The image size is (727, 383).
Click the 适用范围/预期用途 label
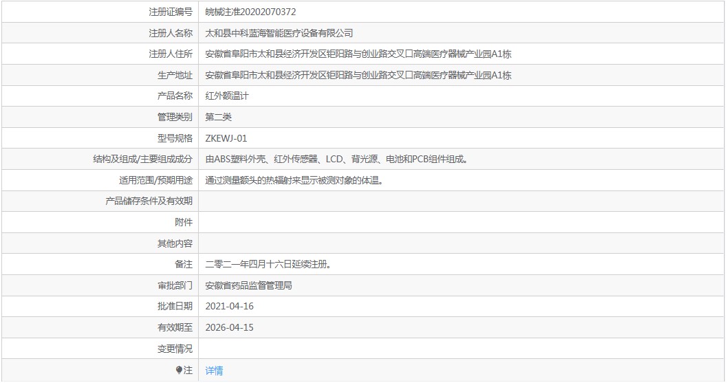click(x=155, y=180)
